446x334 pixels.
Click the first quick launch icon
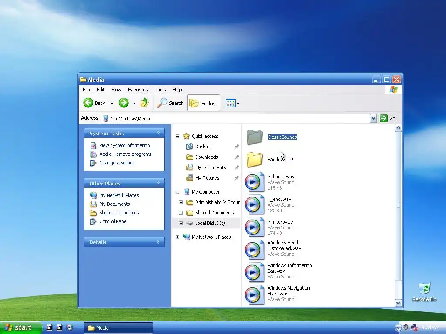[50, 327]
